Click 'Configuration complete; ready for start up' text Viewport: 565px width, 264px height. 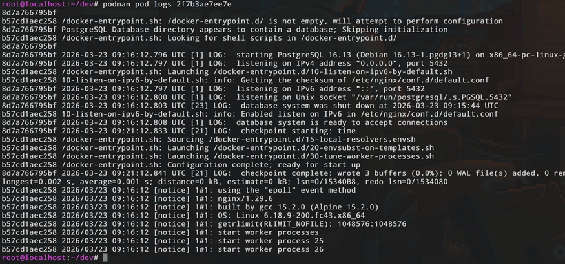pyautogui.click(x=263, y=165)
